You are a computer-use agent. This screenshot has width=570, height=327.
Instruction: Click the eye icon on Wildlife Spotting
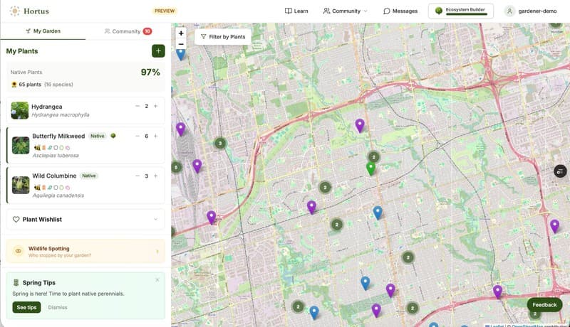tap(19, 251)
